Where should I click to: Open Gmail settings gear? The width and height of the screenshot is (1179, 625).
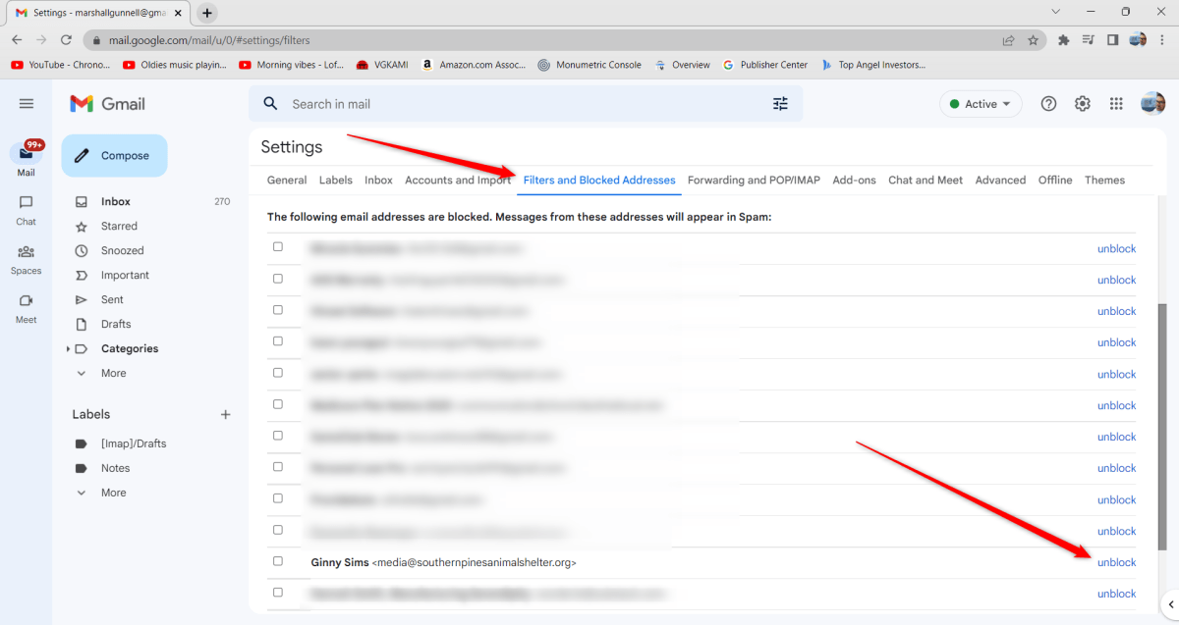1082,103
